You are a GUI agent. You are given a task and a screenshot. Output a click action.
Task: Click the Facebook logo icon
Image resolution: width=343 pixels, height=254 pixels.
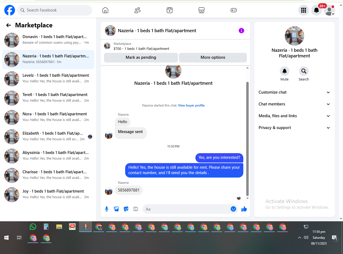pyautogui.click(x=10, y=10)
